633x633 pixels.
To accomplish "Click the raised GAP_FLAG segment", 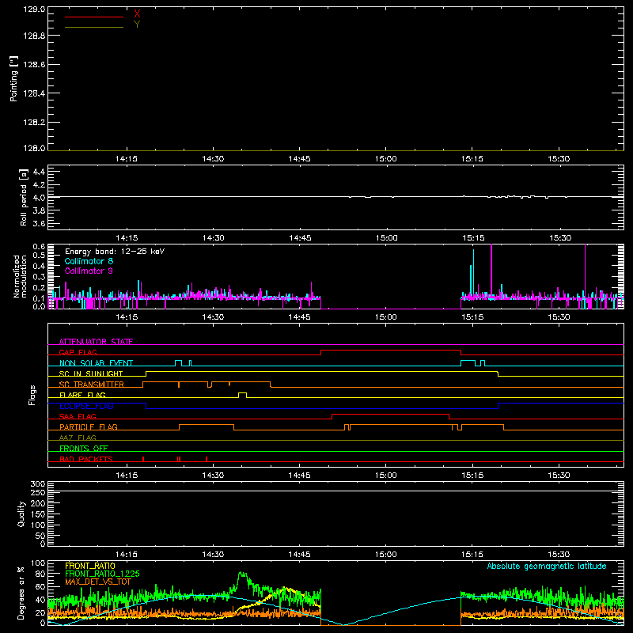I will coord(391,351).
